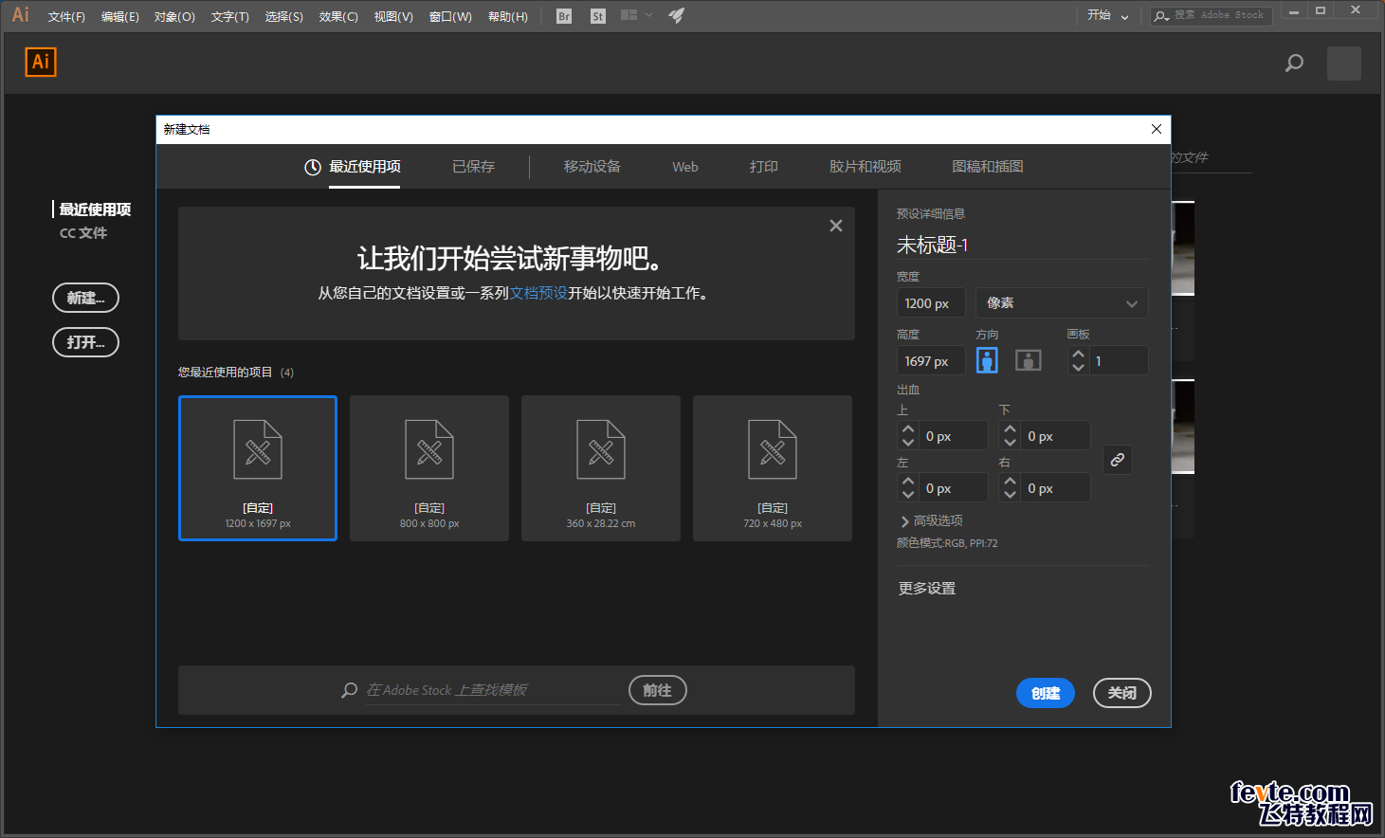Switch to 已保存 tab

[x=473, y=167]
